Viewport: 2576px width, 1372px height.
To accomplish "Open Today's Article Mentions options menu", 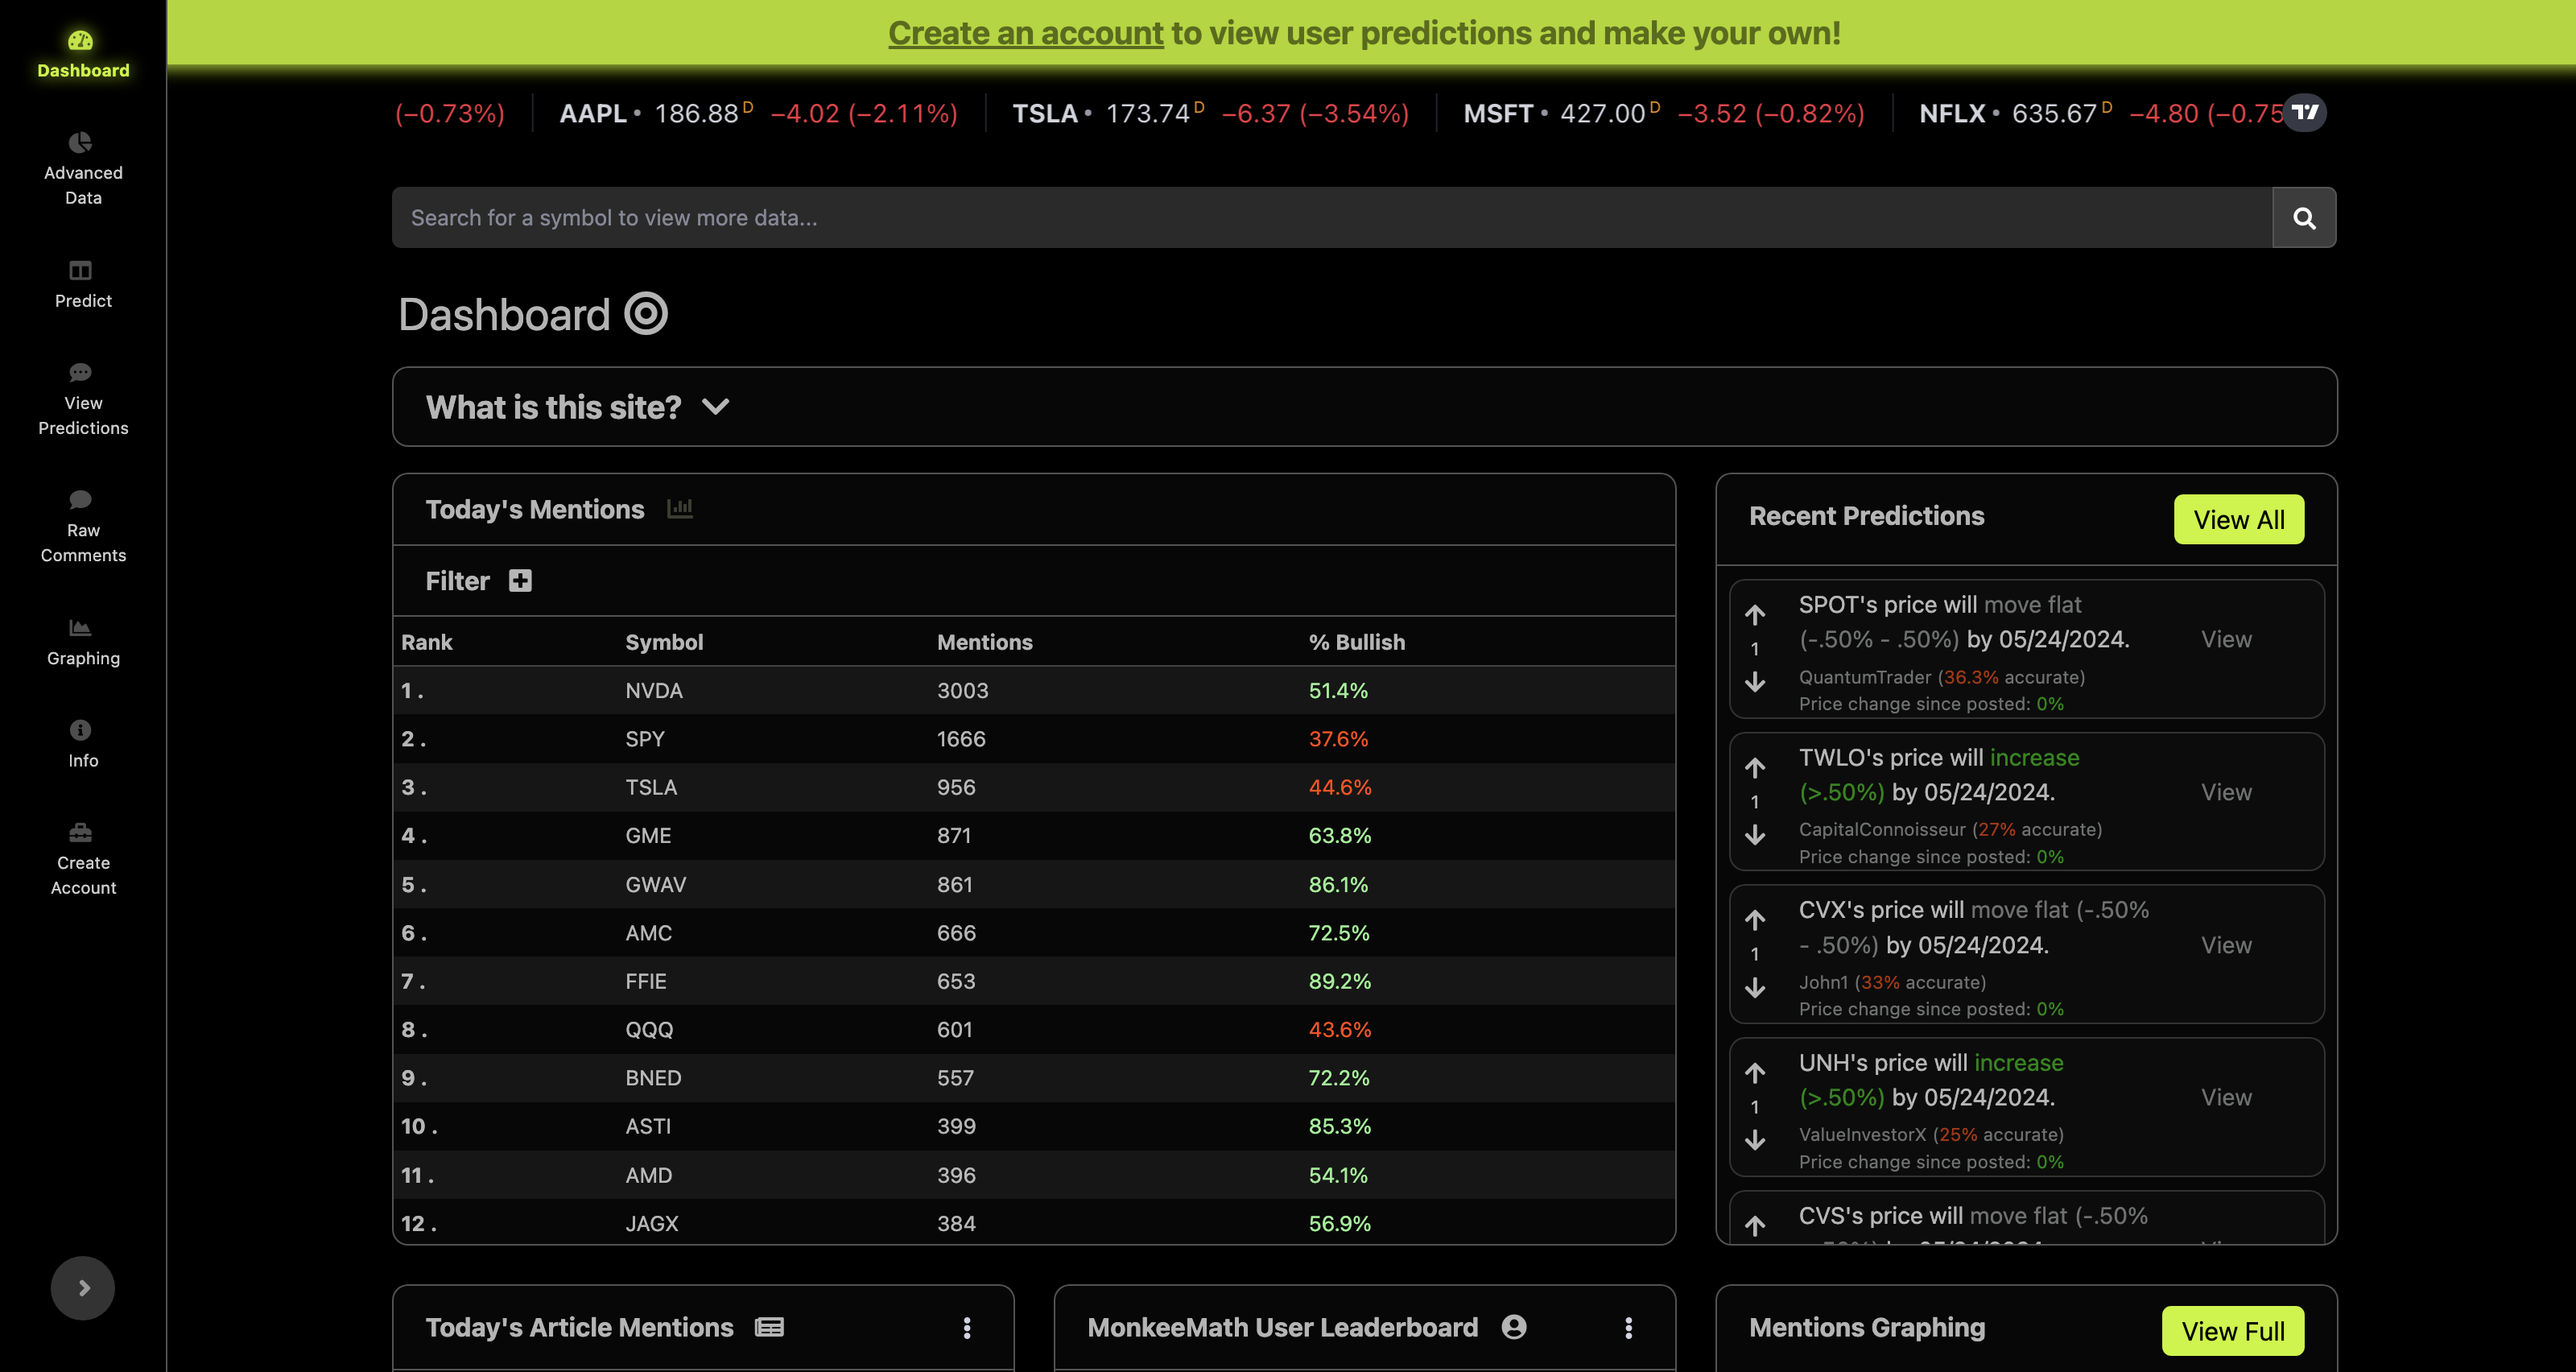I will [966, 1328].
